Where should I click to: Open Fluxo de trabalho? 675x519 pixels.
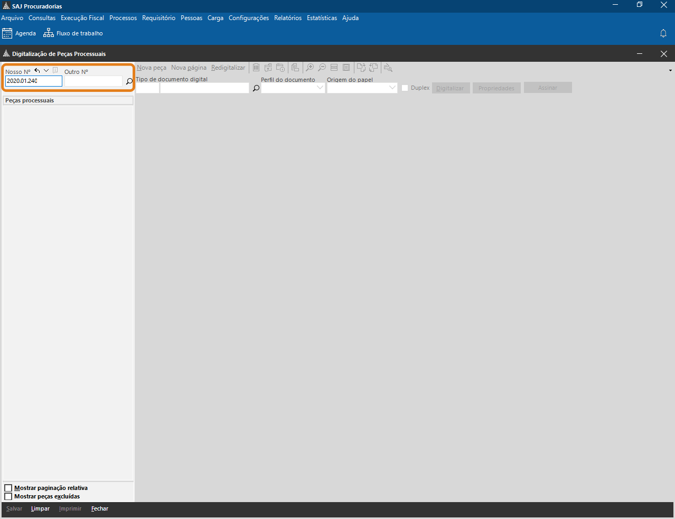click(73, 33)
